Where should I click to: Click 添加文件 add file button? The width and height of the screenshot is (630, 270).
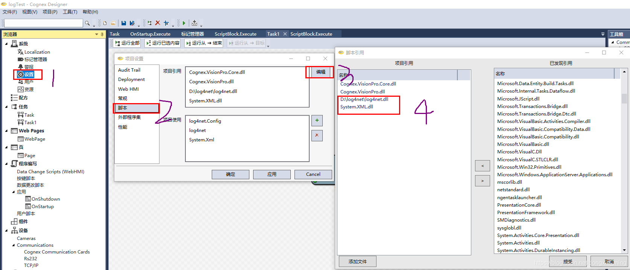(x=358, y=261)
